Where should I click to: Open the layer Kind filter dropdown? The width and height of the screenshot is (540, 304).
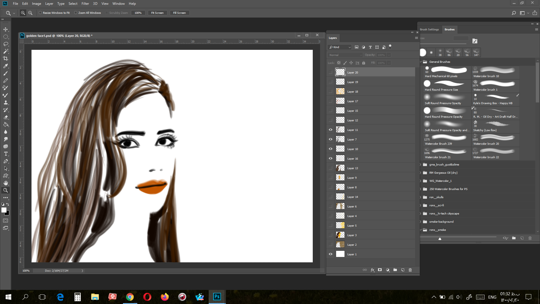click(339, 47)
